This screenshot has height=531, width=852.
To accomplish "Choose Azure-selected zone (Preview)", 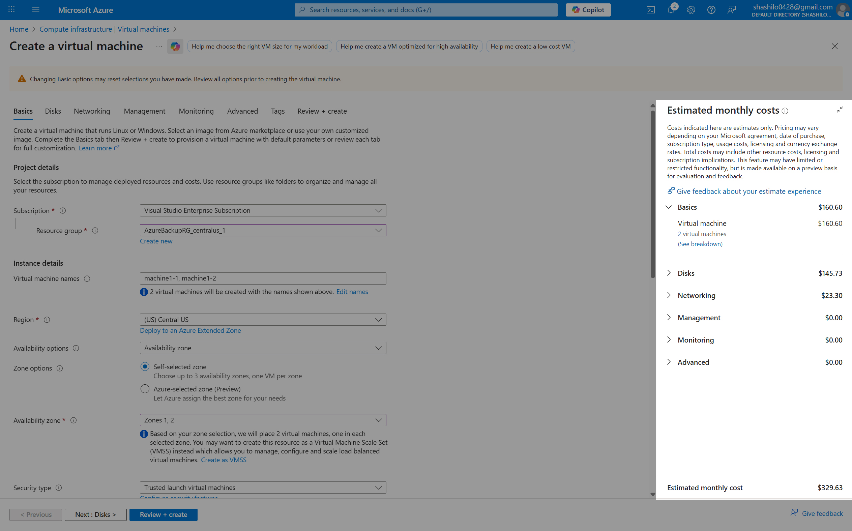I will click(x=145, y=389).
